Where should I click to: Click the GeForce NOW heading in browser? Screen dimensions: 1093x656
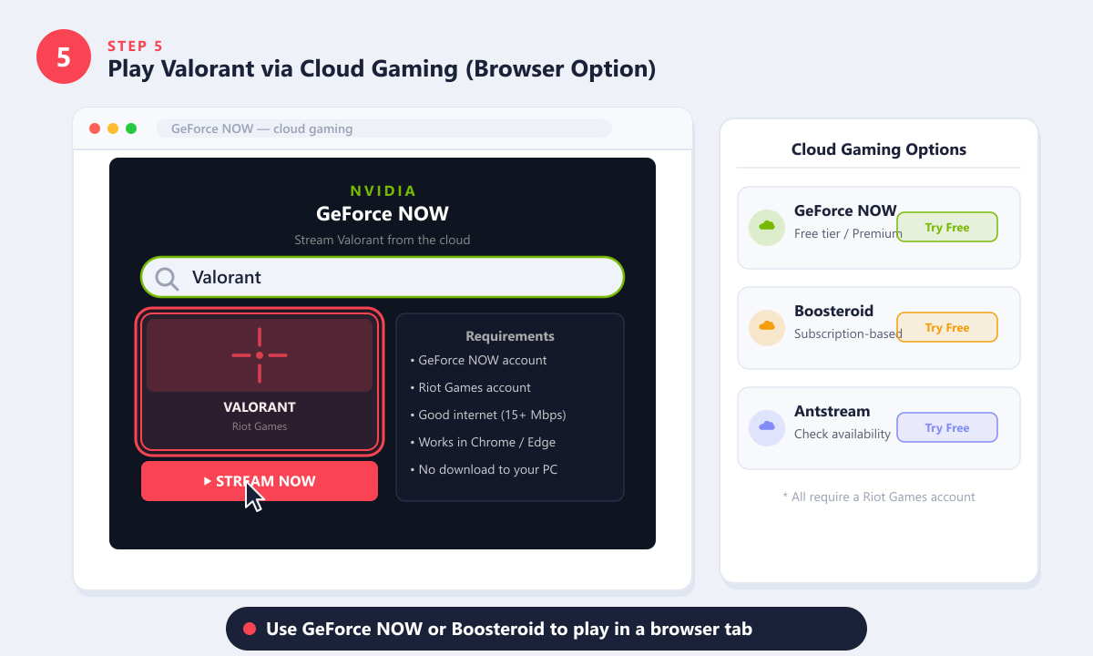(x=383, y=214)
